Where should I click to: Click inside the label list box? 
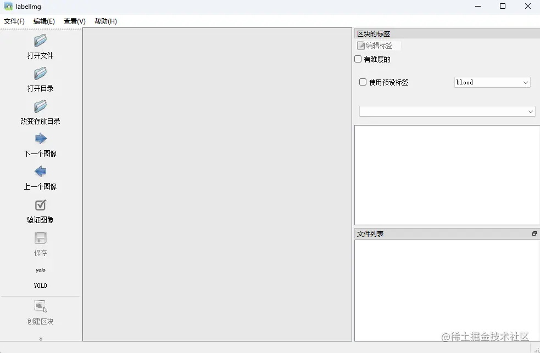447,175
